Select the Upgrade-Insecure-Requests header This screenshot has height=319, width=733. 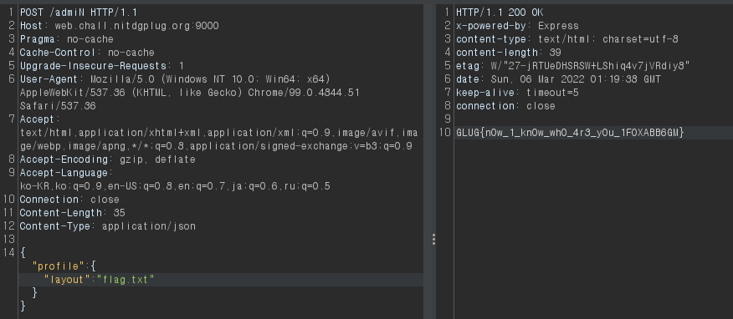102,66
